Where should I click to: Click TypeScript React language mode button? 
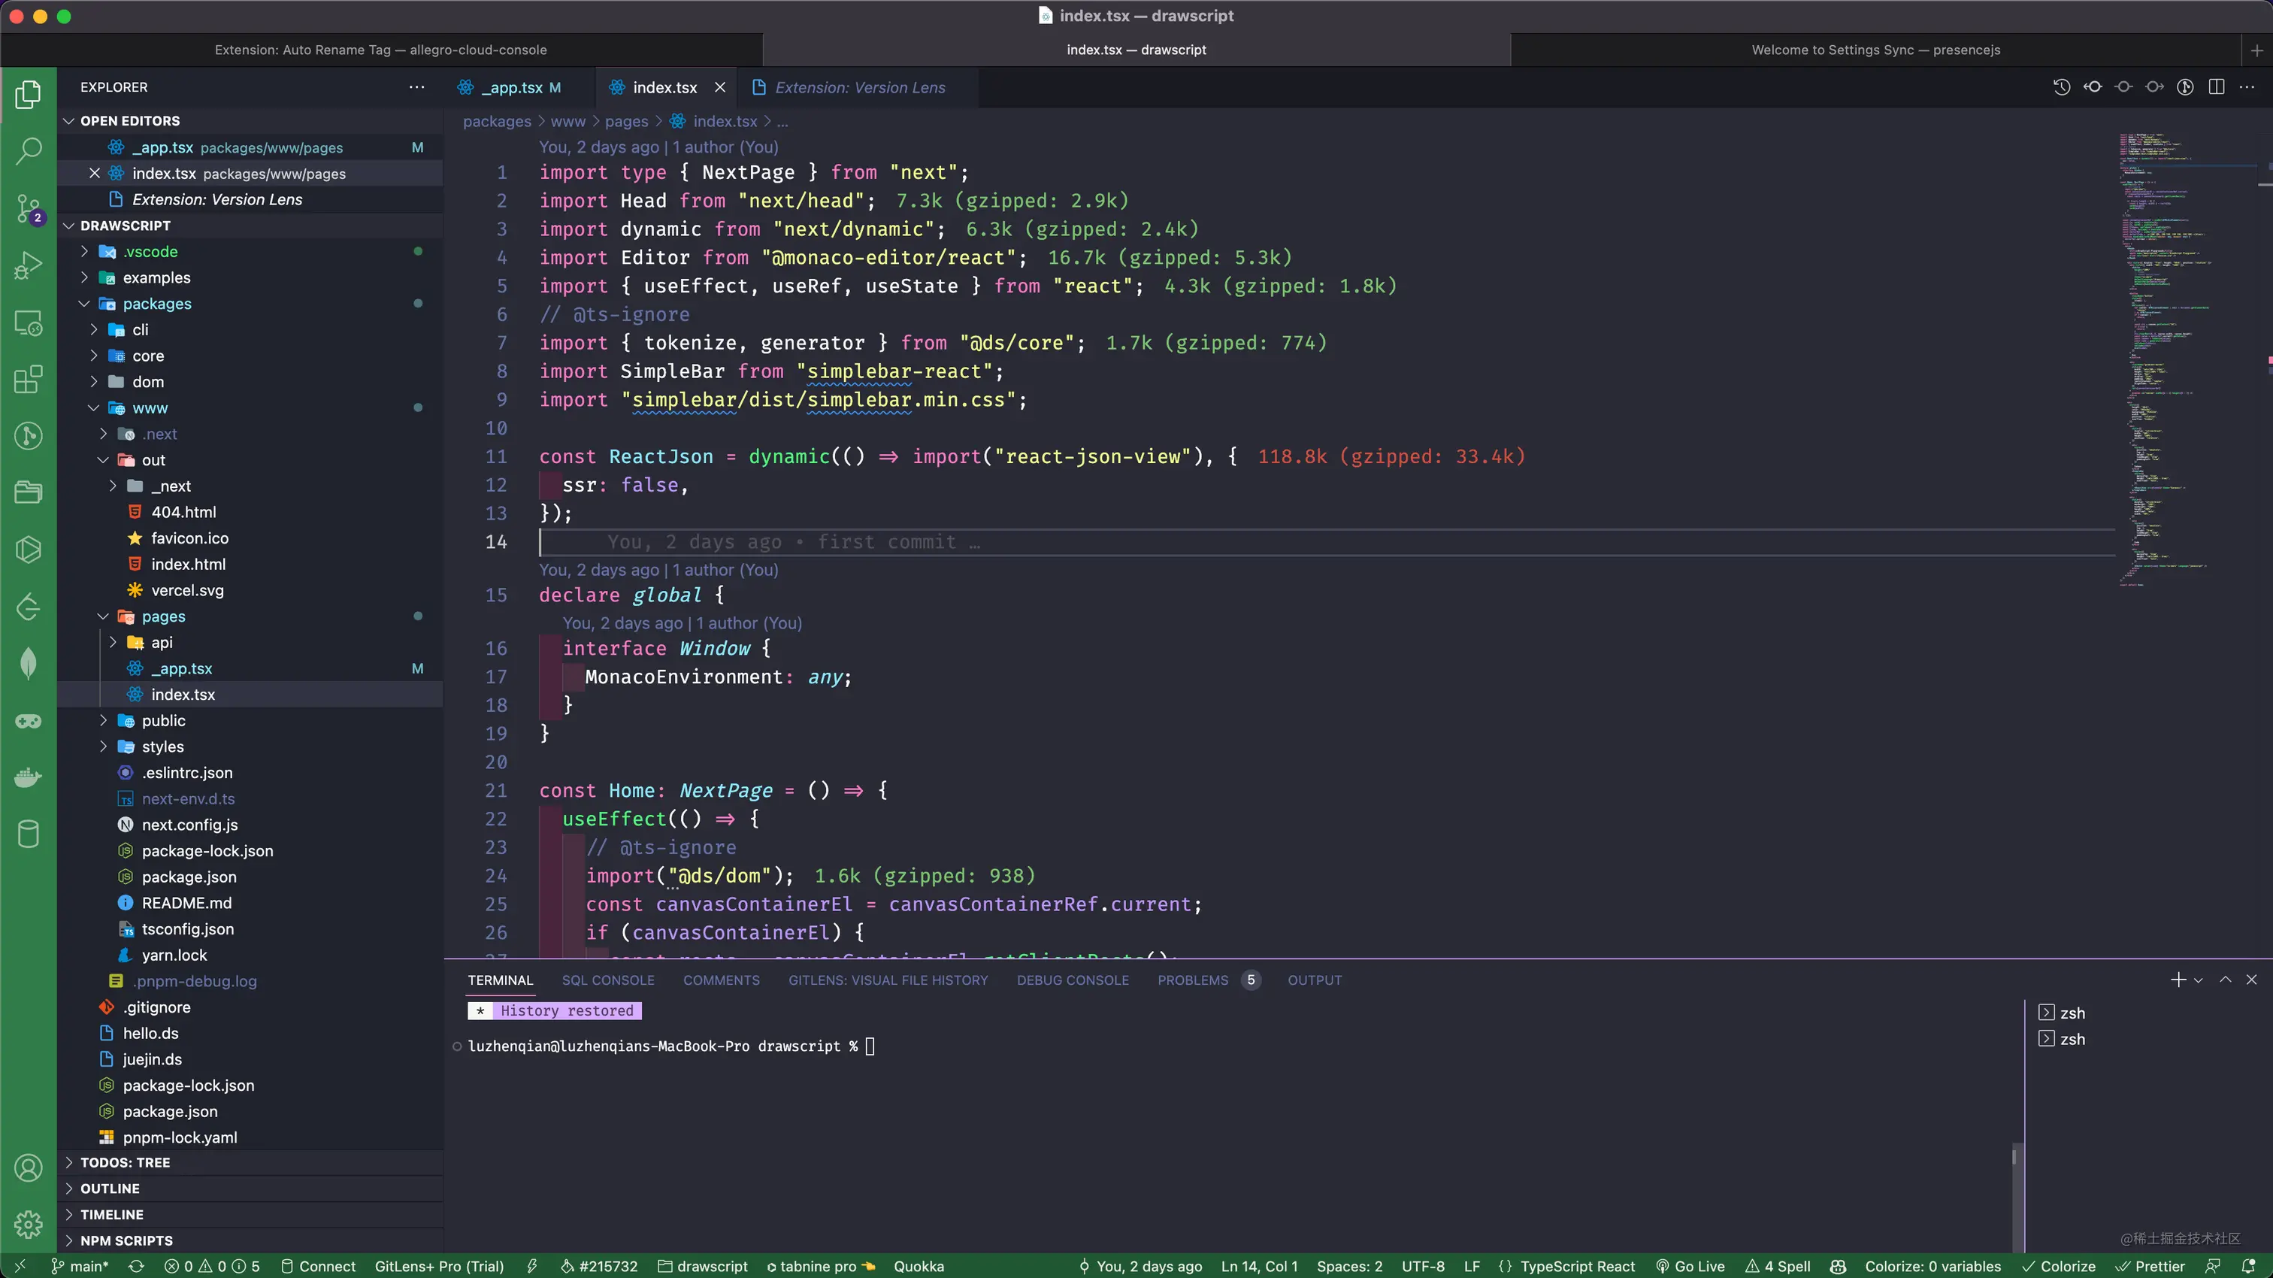[1576, 1266]
